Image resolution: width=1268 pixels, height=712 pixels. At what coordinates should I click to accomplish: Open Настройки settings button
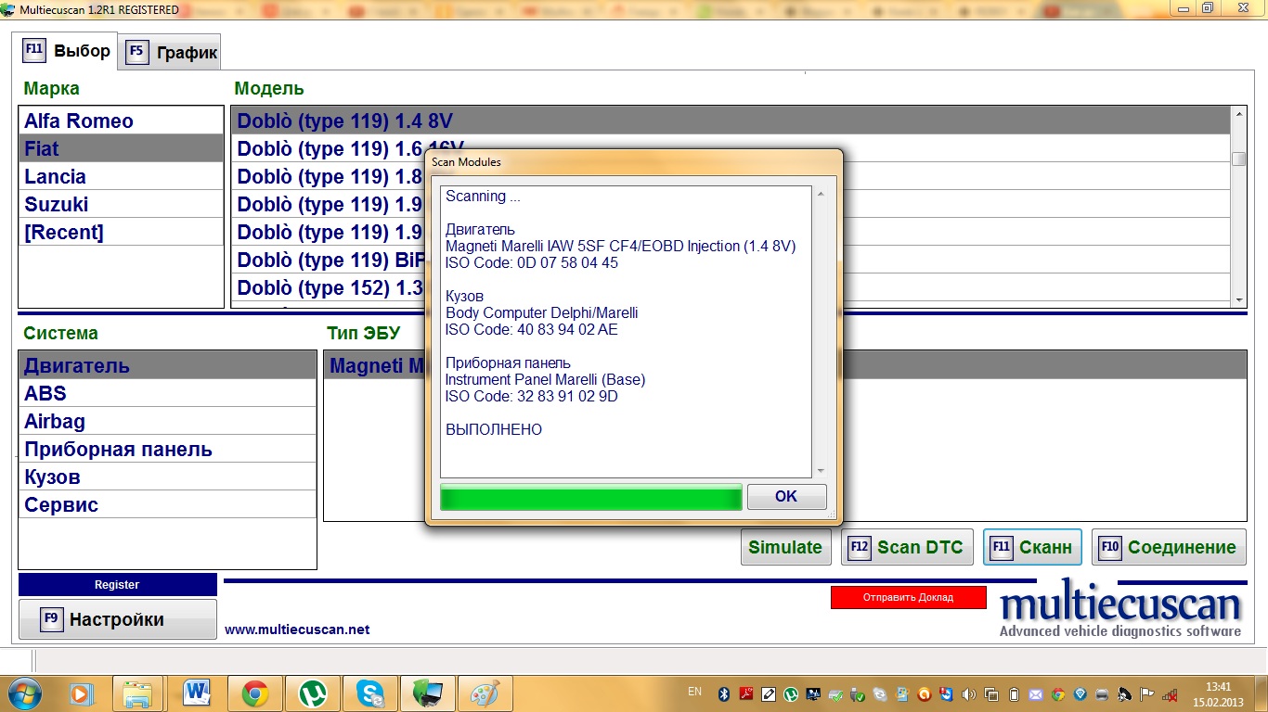point(117,619)
